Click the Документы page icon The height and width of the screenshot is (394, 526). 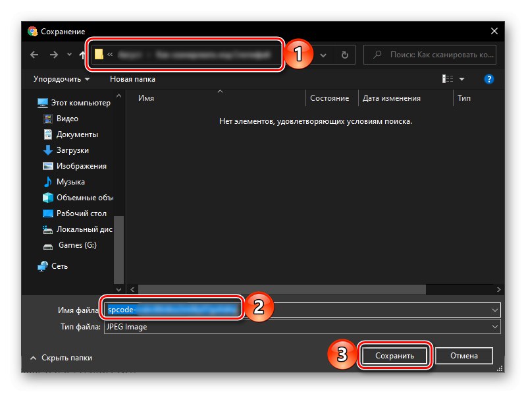pyautogui.click(x=48, y=134)
